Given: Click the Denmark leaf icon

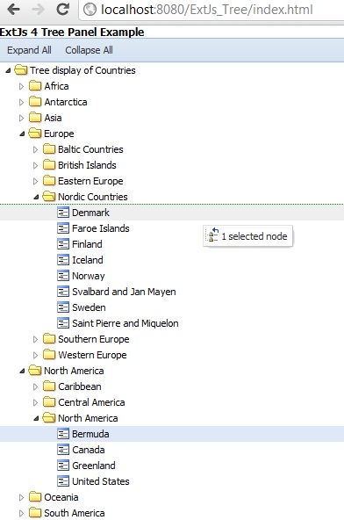Looking at the screenshot, I should tap(63, 213).
